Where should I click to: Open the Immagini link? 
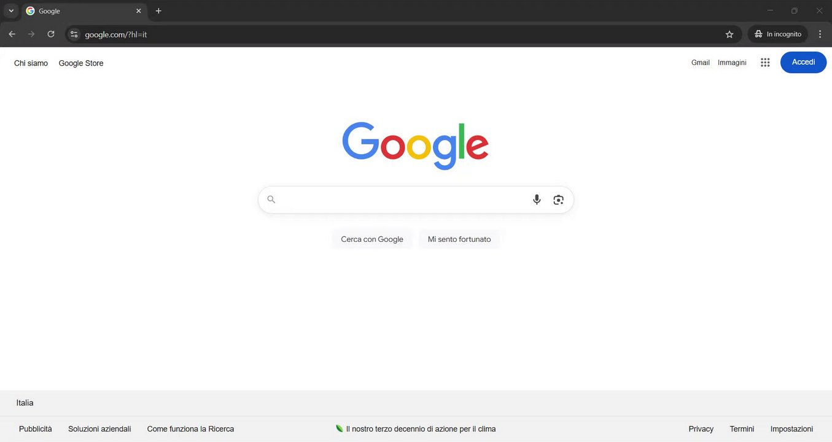(x=732, y=63)
